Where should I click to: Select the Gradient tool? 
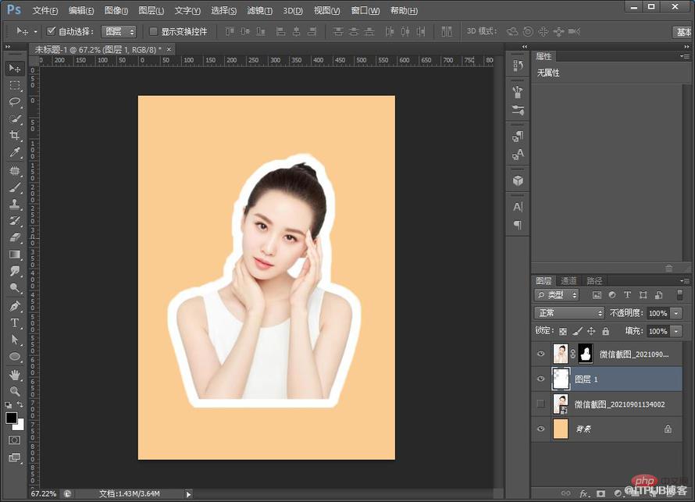click(15, 255)
